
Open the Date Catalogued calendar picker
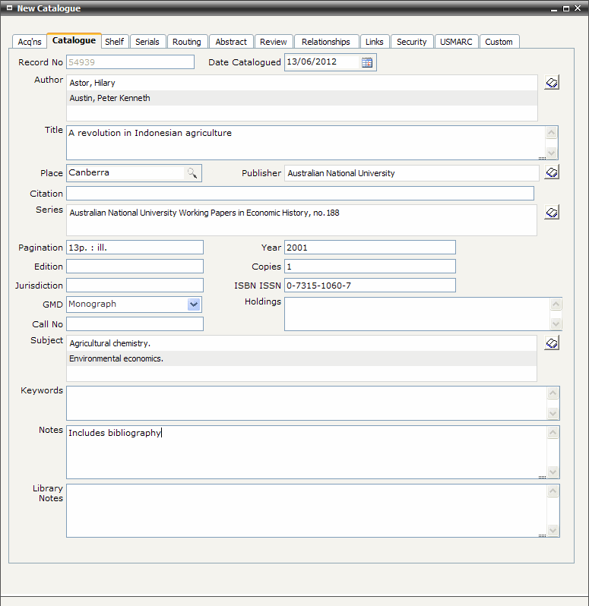coord(367,63)
